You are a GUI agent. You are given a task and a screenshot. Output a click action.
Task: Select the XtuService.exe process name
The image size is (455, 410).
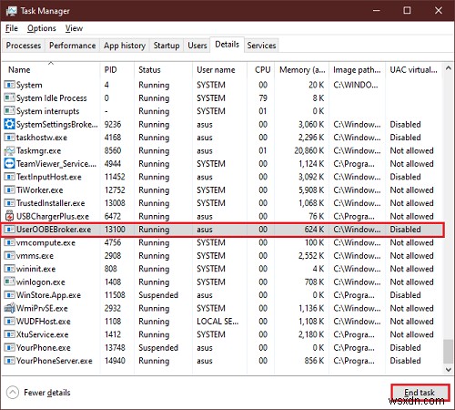[x=43, y=334]
